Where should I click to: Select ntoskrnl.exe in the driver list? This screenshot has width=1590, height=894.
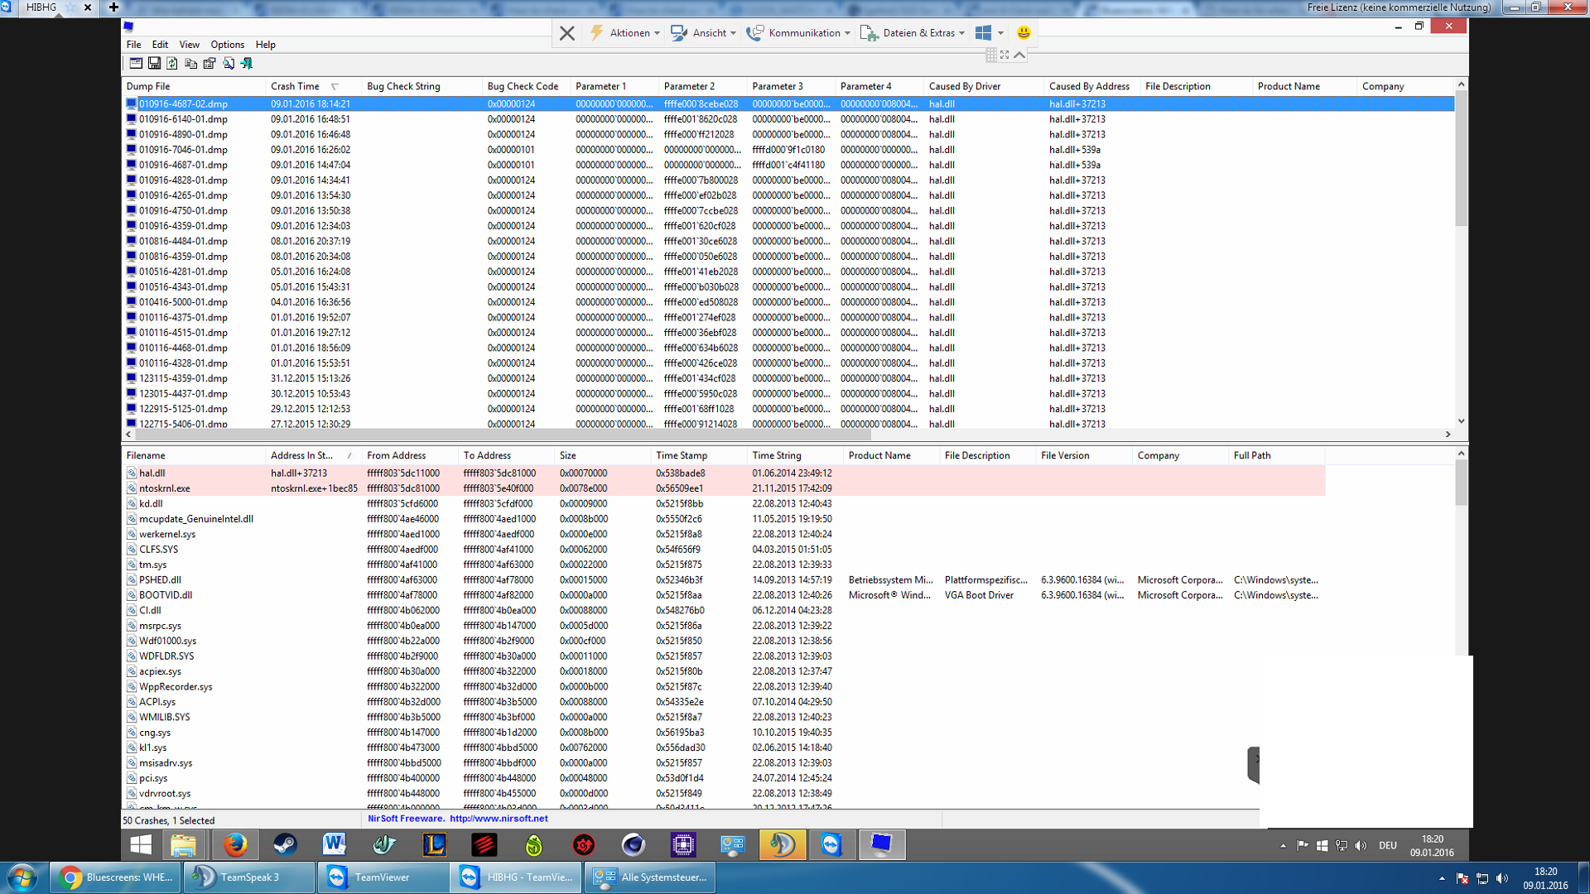click(165, 488)
